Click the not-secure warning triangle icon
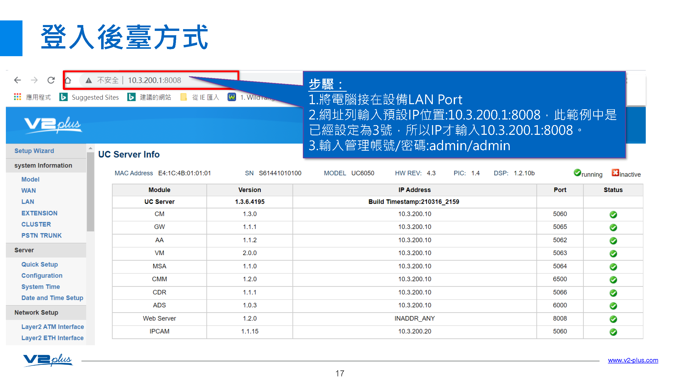Viewport: 681px width, 383px height. coord(89,80)
